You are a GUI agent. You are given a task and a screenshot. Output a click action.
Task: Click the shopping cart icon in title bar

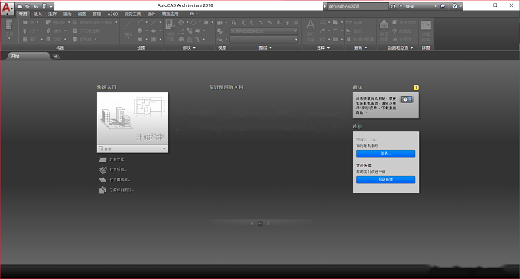click(x=443, y=6)
